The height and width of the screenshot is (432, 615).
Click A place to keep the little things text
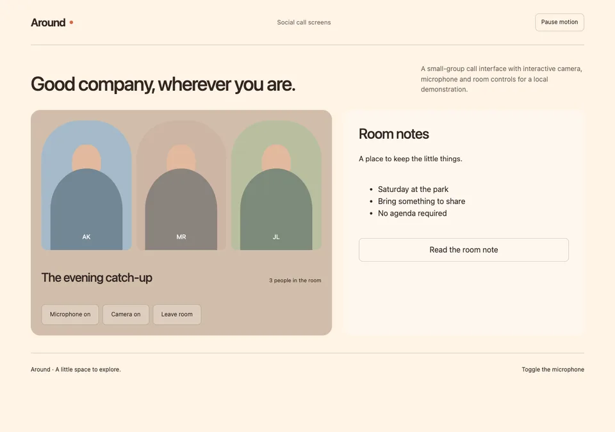click(x=410, y=159)
